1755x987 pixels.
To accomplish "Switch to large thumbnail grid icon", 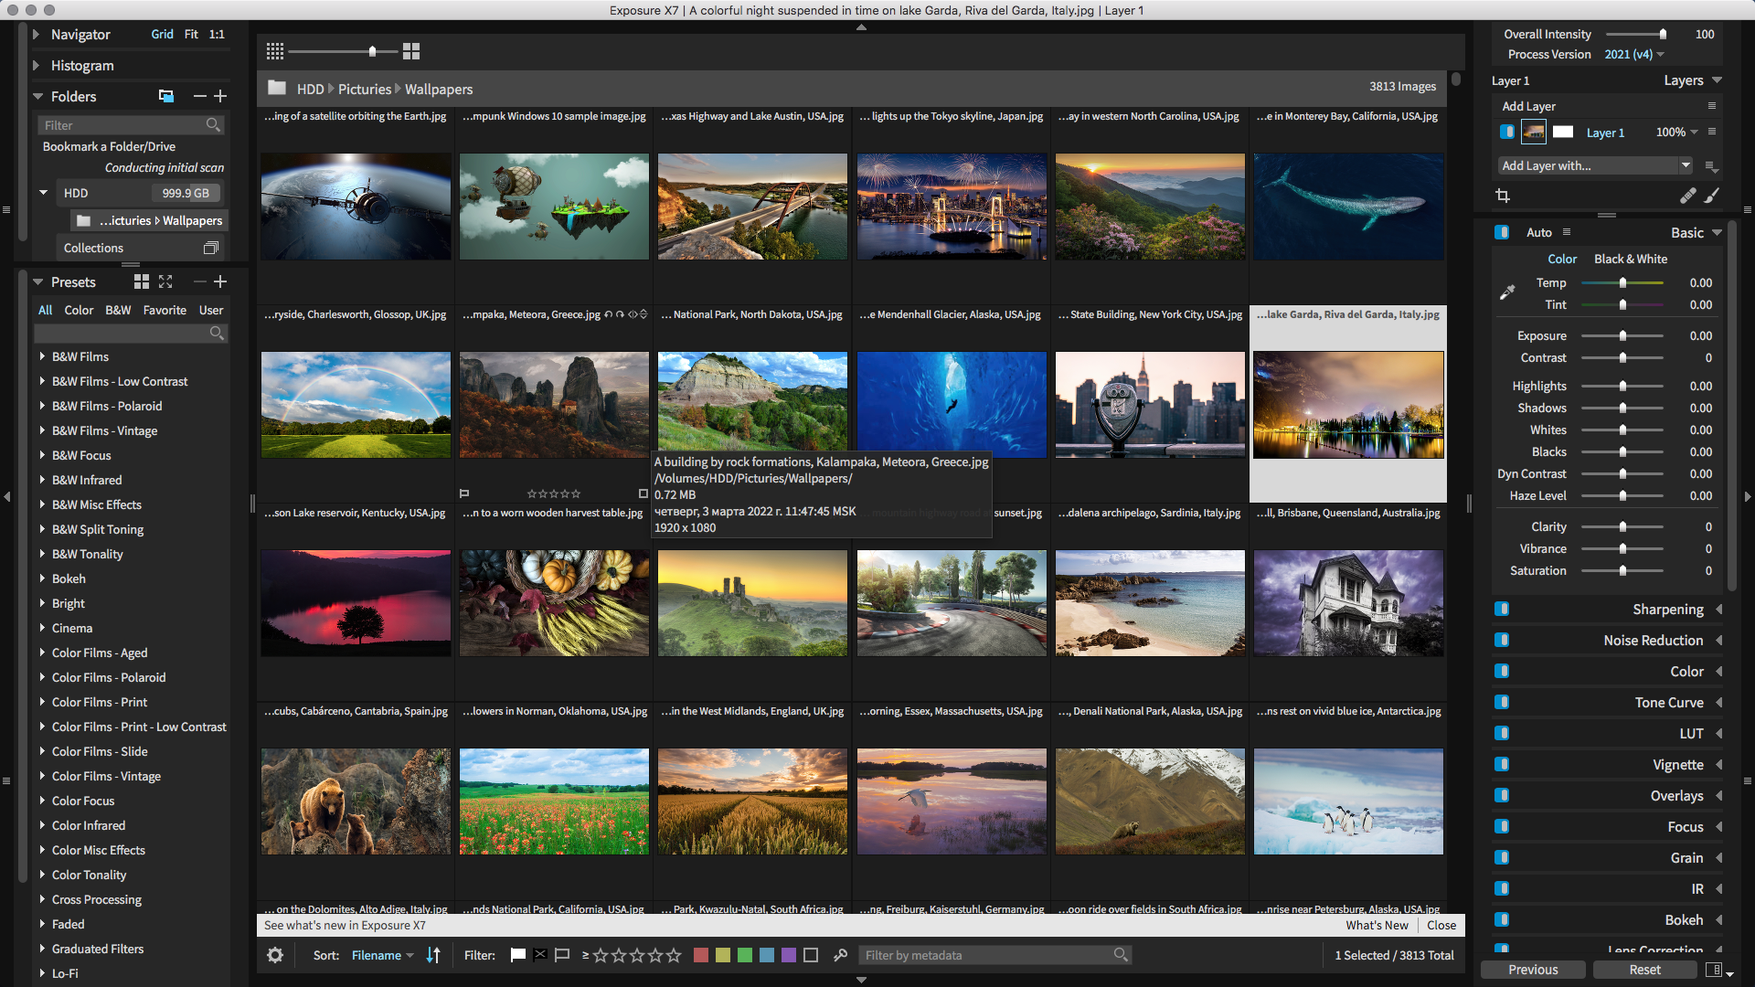I will pyautogui.click(x=411, y=51).
